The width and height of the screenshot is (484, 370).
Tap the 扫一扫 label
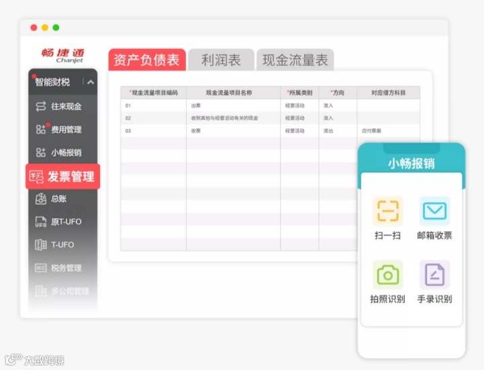point(388,236)
